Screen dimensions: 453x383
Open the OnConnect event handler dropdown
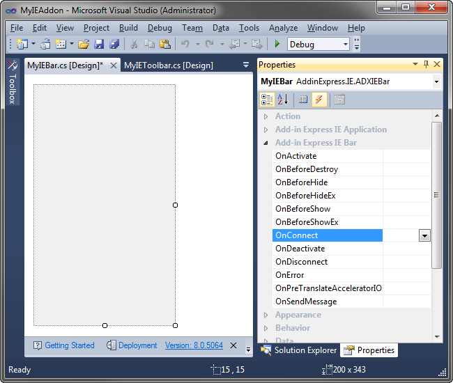(424, 235)
